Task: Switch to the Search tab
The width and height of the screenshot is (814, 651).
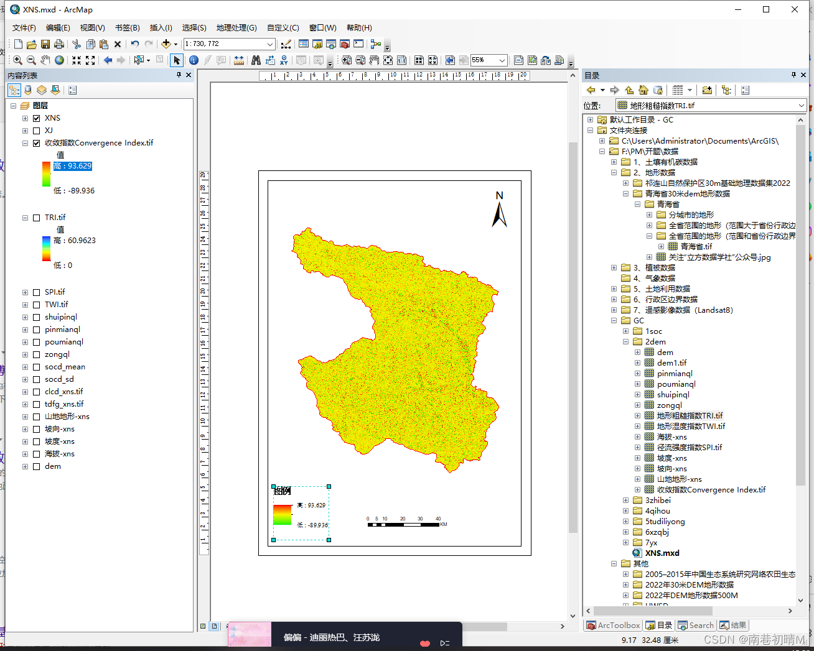Action: coord(696,626)
